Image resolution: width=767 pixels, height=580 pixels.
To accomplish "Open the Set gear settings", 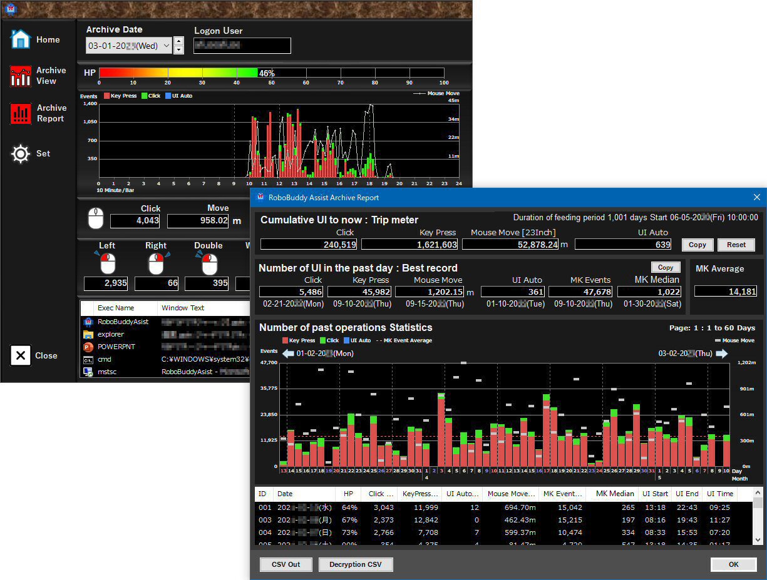I will coord(21,154).
